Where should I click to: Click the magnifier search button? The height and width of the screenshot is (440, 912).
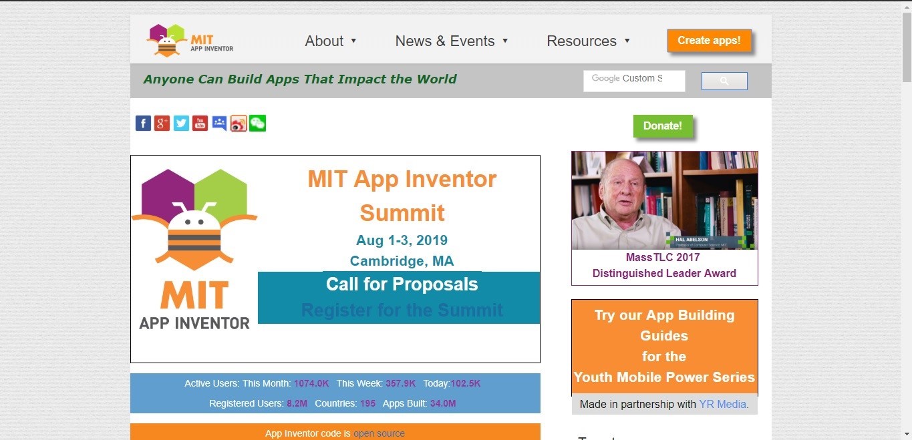pos(724,81)
